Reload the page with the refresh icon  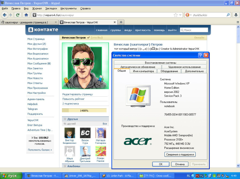point(18,15)
